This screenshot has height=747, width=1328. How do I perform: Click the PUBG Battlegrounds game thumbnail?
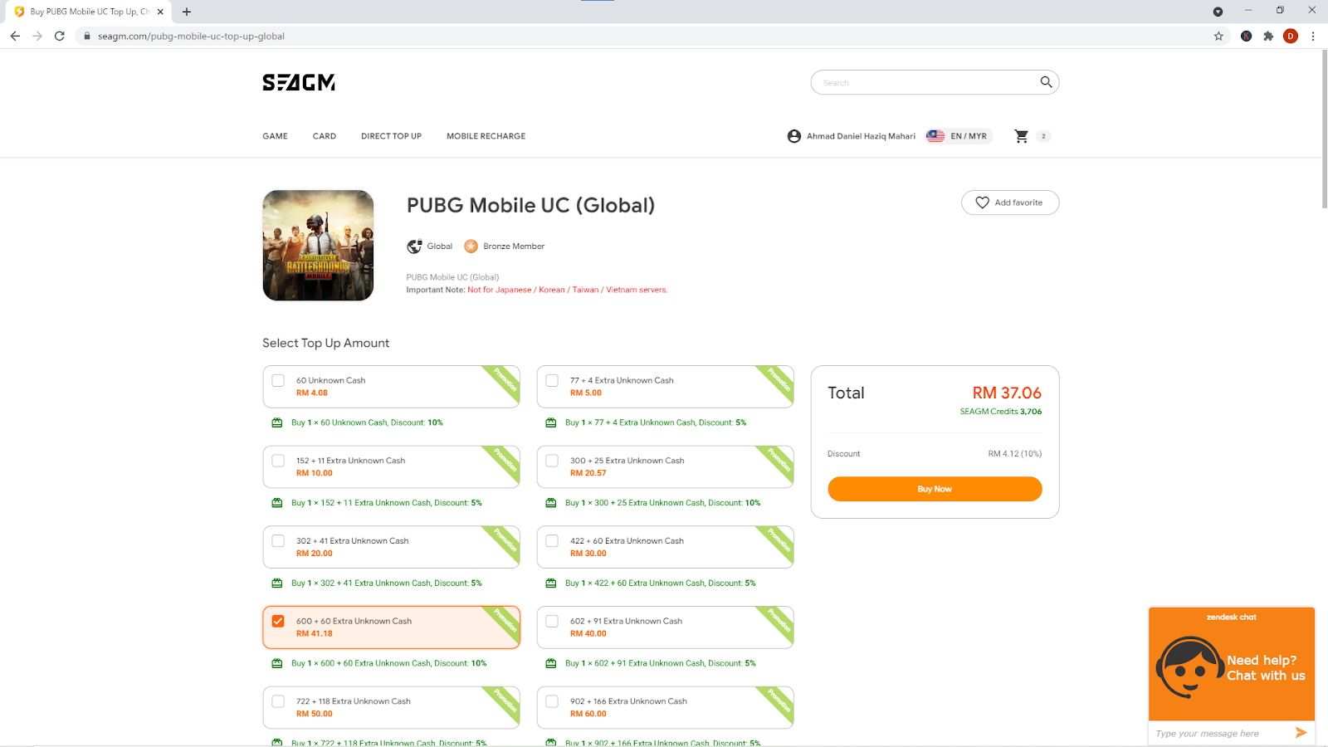point(318,246)
